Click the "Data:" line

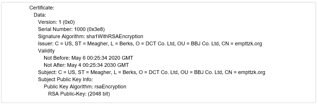pyautogui.click(x=40, y=15)
